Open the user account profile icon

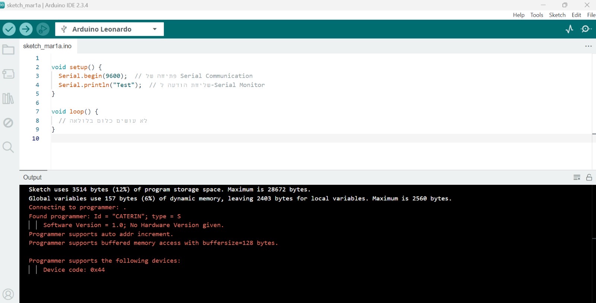click(8, 294)
